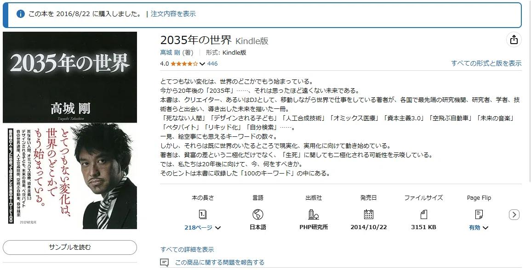Click the サンプルを読む button

point(70,247)
